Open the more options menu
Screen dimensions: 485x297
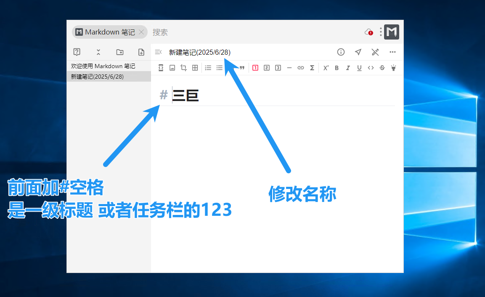coord(392,52)
